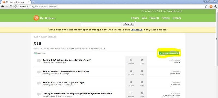The image size is (218, 98).
Task: Go to Home breadcrumb link
Action: [x=36, y=37]
